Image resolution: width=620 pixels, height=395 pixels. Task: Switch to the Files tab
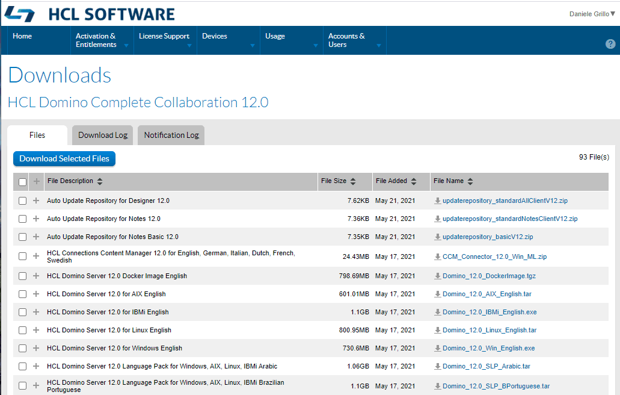click(37, 135)
